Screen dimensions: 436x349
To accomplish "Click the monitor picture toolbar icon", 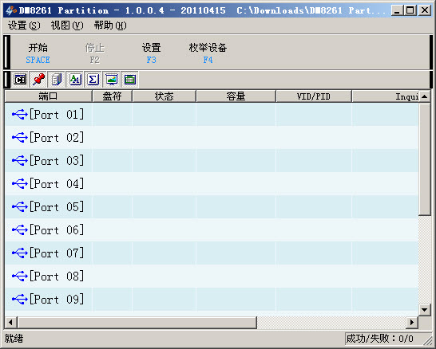I will tap(112, 80).
